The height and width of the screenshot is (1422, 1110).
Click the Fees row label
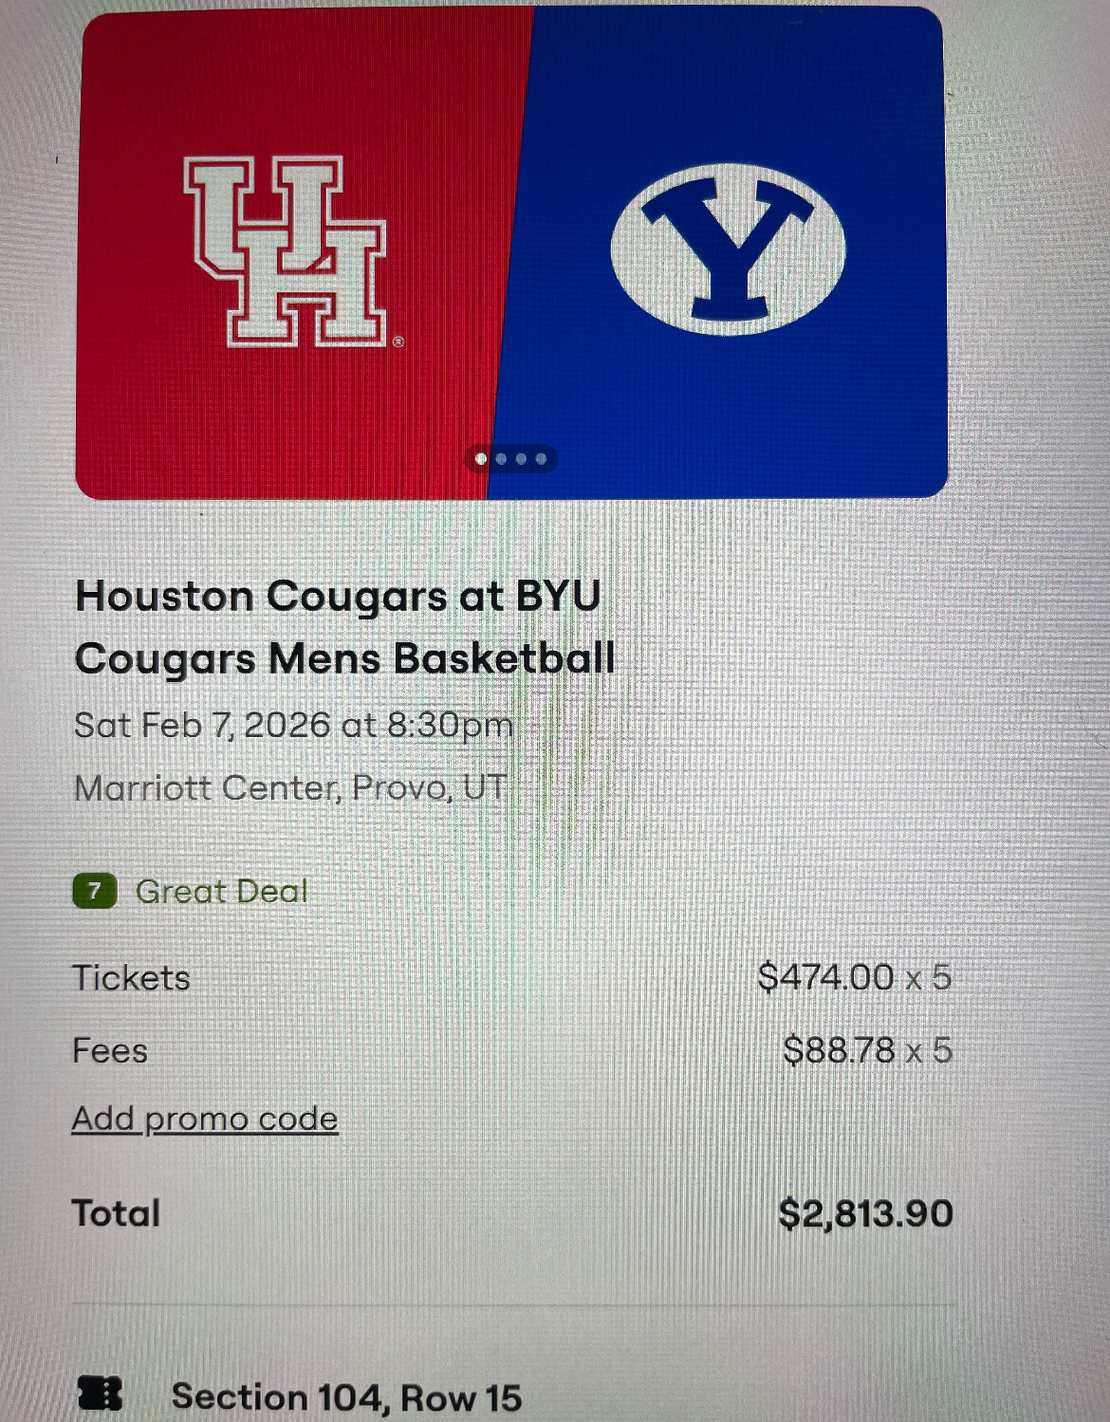[110, 1051]
